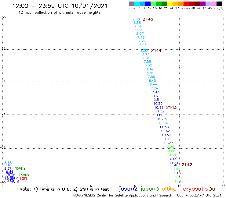Select the green 13.14 wave height value
The height and width of the screenshot is (198, 226).
[172, 155]
